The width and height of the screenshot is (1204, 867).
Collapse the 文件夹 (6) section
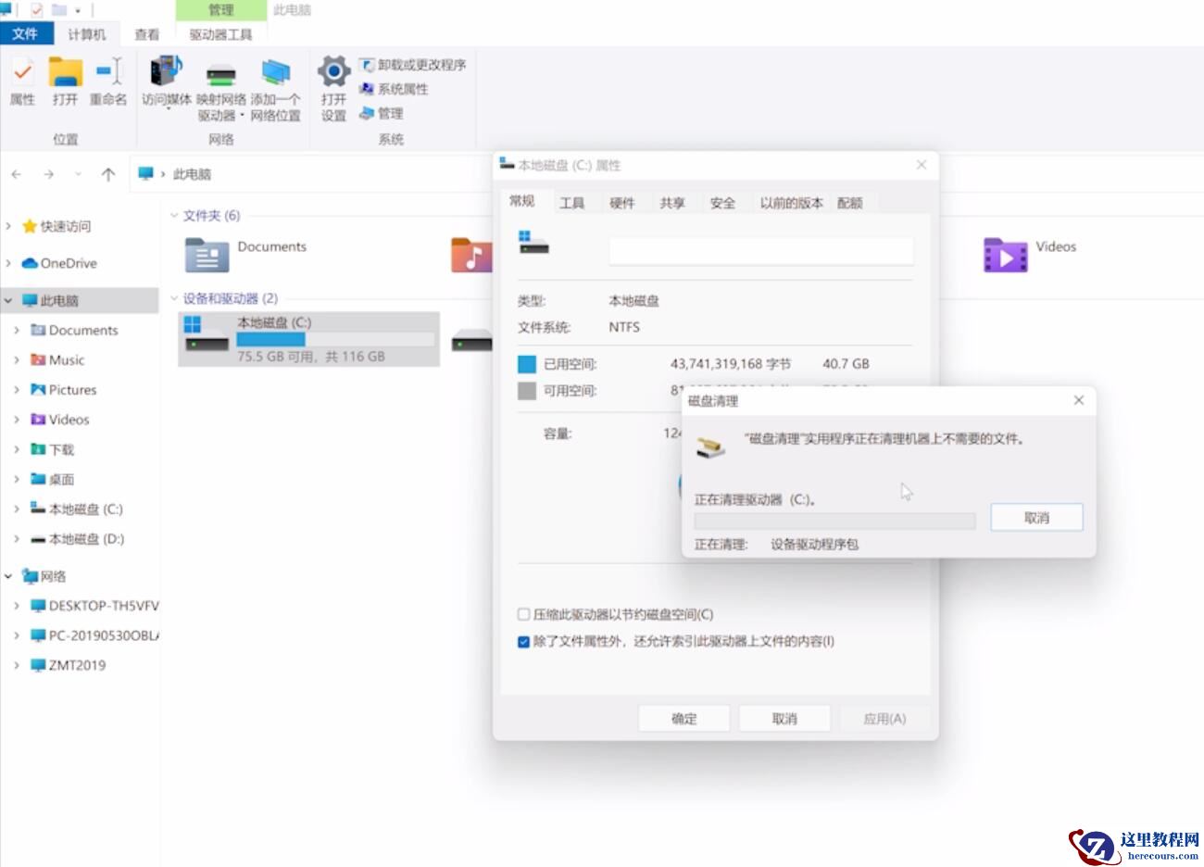click(175, 216)
